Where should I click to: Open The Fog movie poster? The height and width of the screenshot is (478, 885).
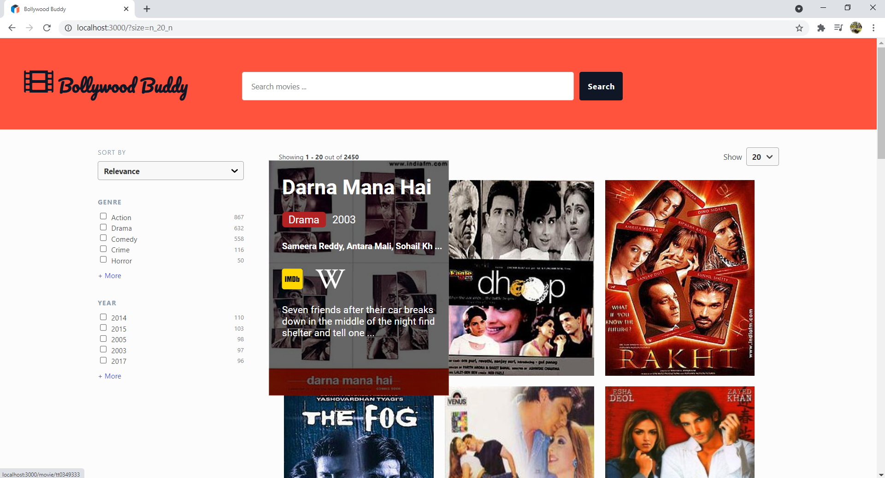click(x=359, y=437)
